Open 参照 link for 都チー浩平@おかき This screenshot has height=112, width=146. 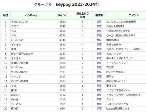(x=99, y=54)
